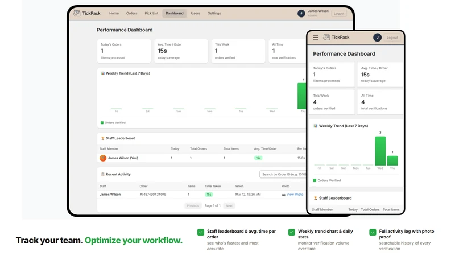This screenshot has width=455, height=256.
Task: Click the Mar 12, 12:36 AM timestamp
Action: point(248,195)
